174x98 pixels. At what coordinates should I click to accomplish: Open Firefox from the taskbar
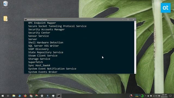pyautogui.click(x=25, y=96)
